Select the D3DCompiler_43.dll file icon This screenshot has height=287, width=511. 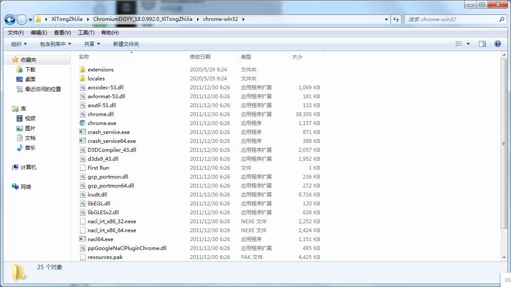pyautogui.click(x=83, y=150)
